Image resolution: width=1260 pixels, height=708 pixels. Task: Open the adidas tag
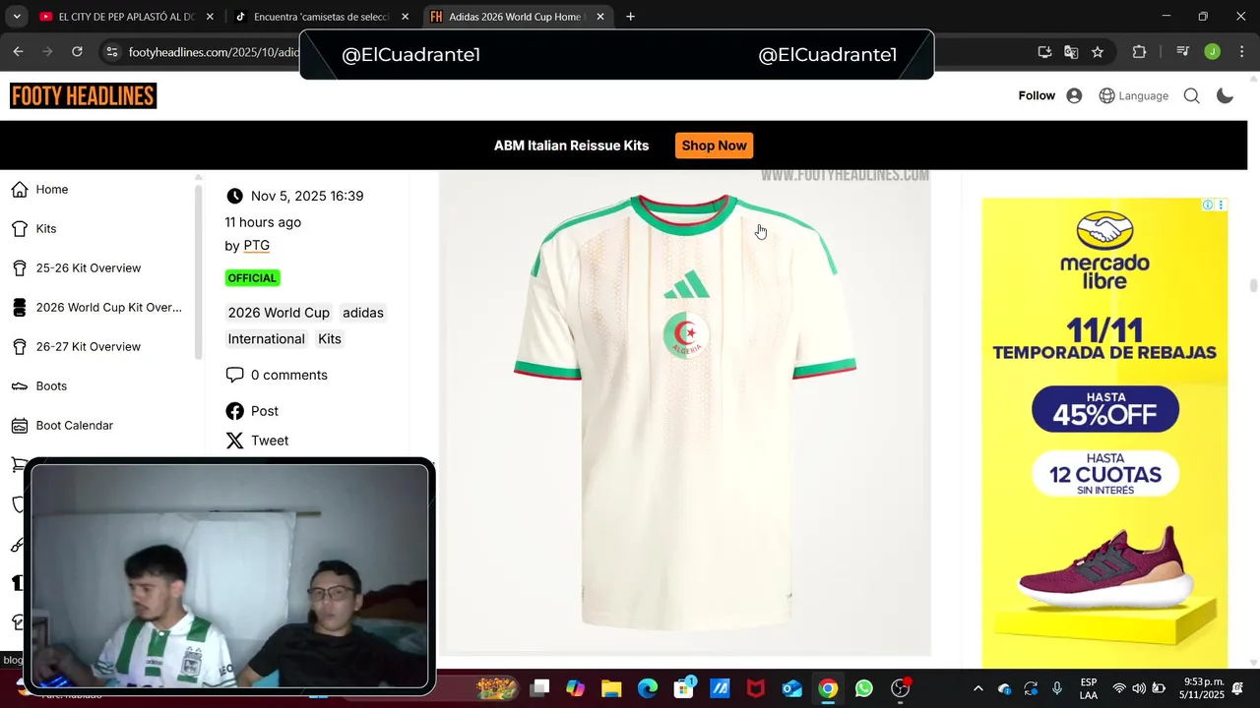click(363, 313)
